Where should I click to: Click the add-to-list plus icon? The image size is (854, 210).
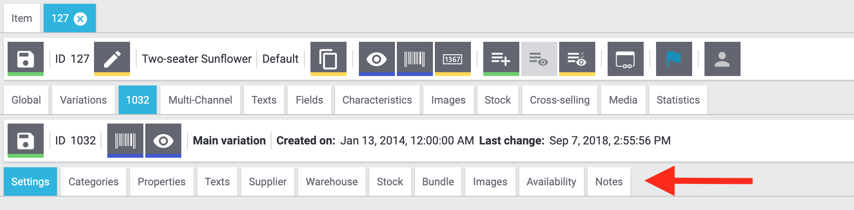click(501, 59)
